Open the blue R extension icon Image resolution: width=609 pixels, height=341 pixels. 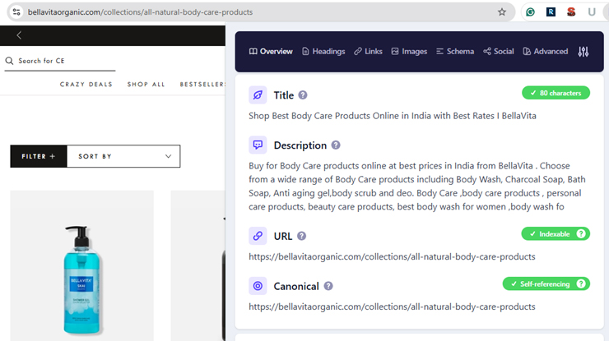(551, 12)
